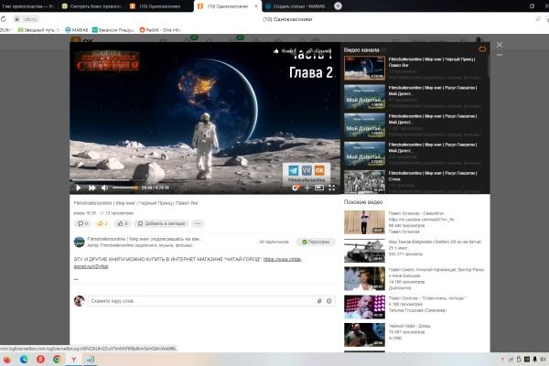Launch Google Chrome from the taskbar
This screenshot has height=366, width=549.
click(x=57, y=360)
